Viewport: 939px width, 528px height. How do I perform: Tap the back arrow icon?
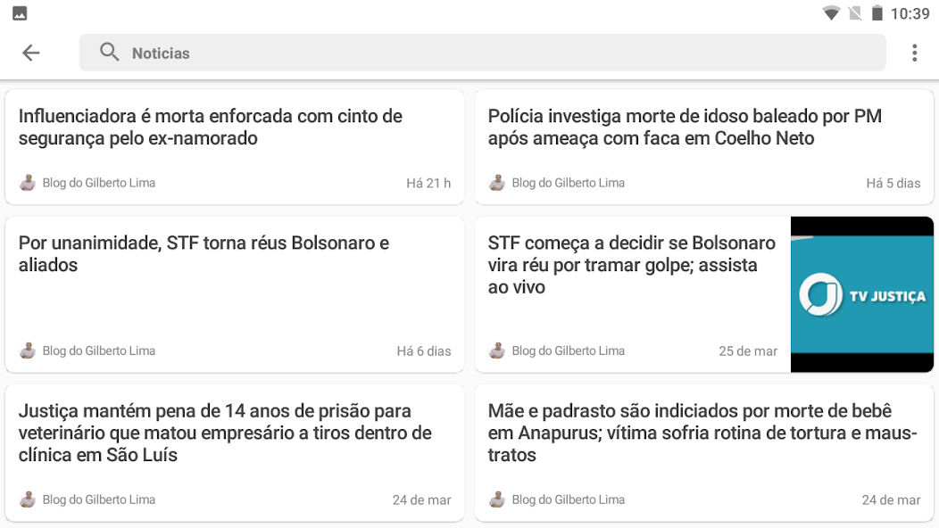click(x=30, y=53)
